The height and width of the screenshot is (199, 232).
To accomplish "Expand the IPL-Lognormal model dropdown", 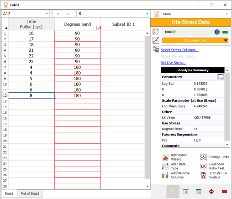I will [225, 40].
